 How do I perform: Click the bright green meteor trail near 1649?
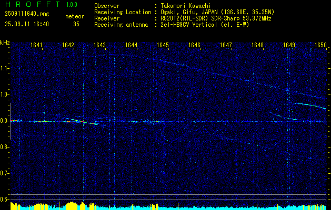click(310, 106)
